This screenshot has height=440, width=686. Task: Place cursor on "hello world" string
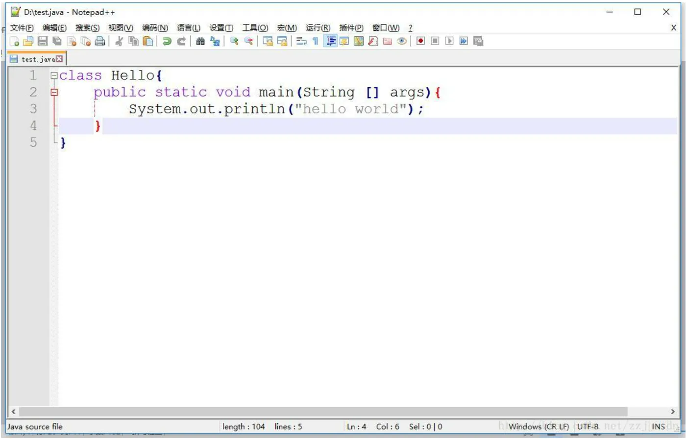(350, 109)
